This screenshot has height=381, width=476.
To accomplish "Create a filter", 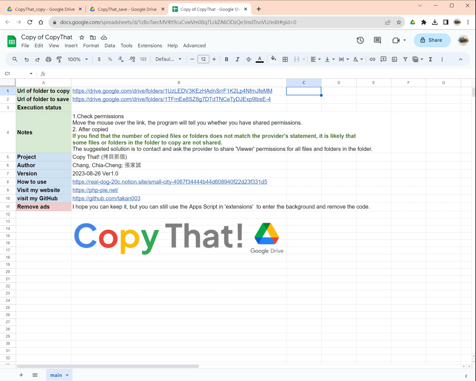I will (x=405, y=59).
